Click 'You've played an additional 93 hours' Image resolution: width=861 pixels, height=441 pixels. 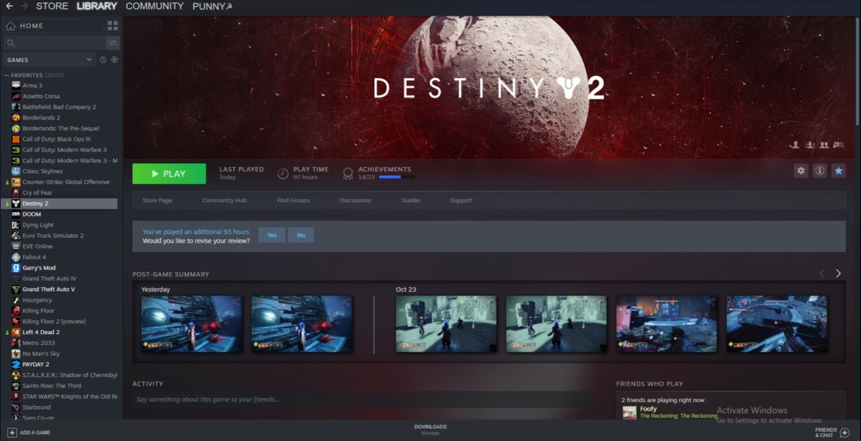pos(196,231)
